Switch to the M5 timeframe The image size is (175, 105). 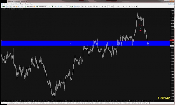click(86, 7)
